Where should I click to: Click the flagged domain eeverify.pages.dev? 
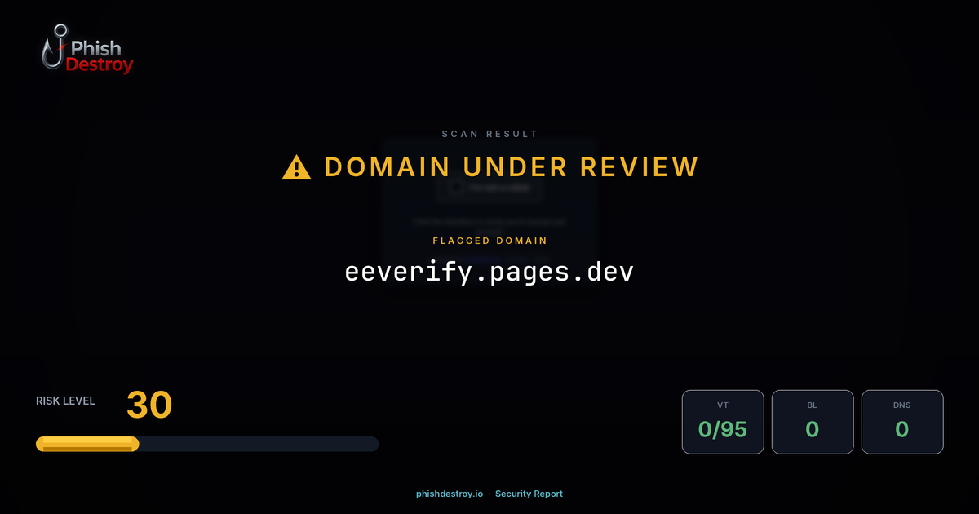click(489, 270)
